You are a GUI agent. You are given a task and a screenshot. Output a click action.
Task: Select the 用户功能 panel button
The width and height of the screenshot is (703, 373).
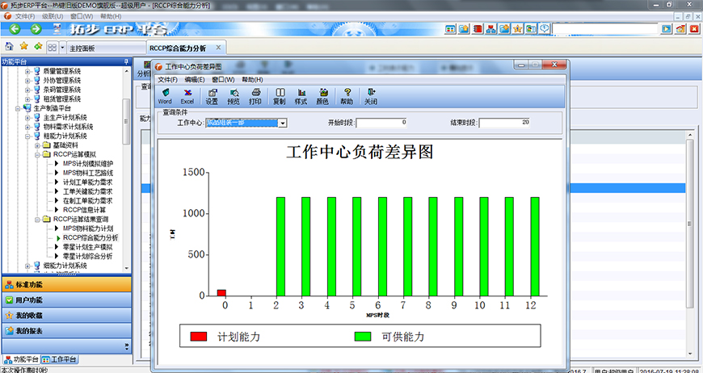(65, 300)
